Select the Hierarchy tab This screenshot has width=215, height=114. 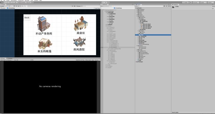pyautogui.click(x=105, y=4)
